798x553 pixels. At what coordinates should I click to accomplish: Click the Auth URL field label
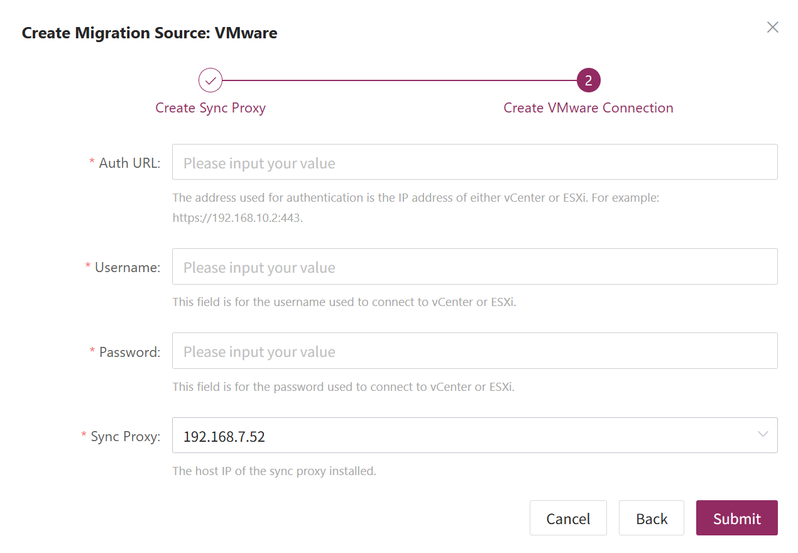129,163
